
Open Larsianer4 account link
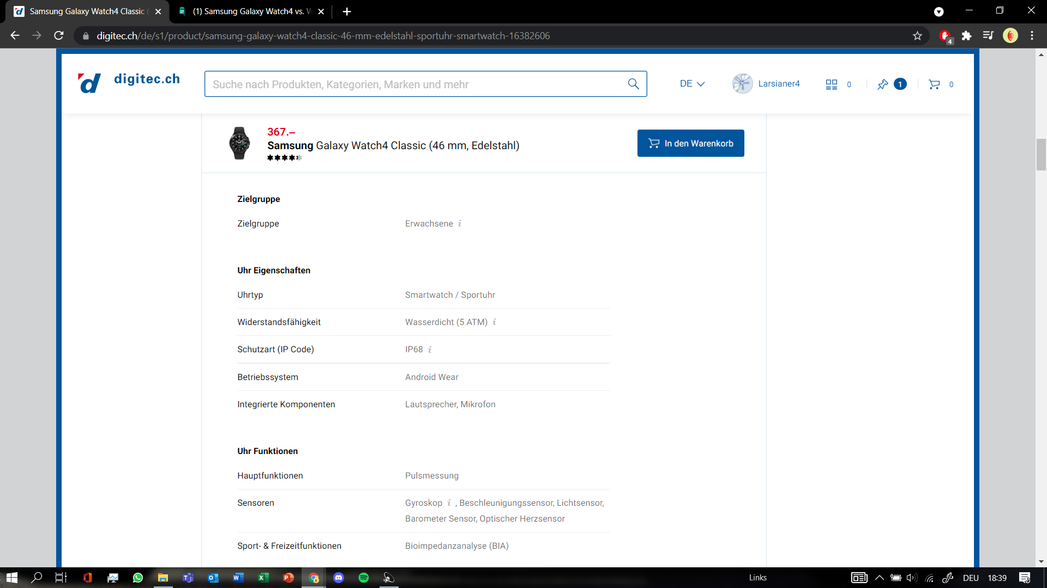tap(779, 84)
